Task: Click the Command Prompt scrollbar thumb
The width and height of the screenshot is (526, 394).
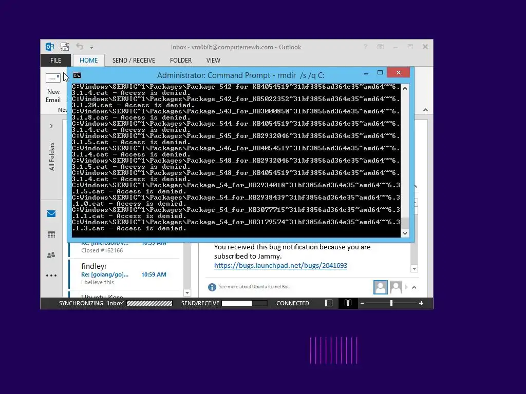Action: (x=405, y=223)
